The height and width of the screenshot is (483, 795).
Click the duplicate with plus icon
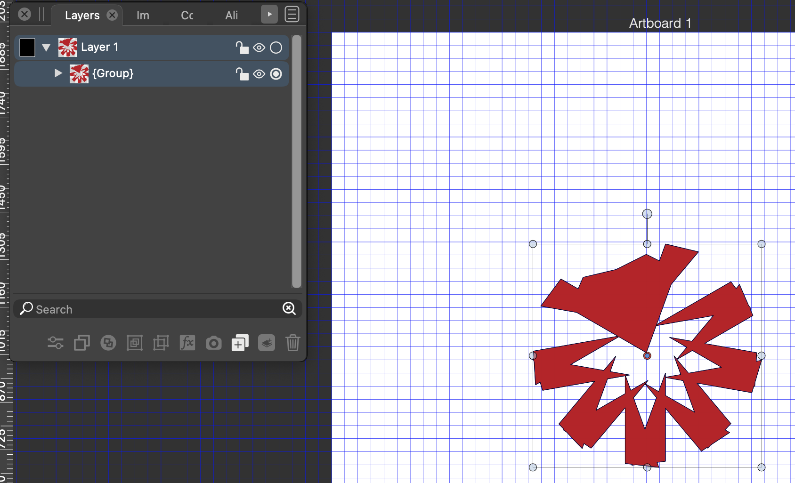[240, 343]
